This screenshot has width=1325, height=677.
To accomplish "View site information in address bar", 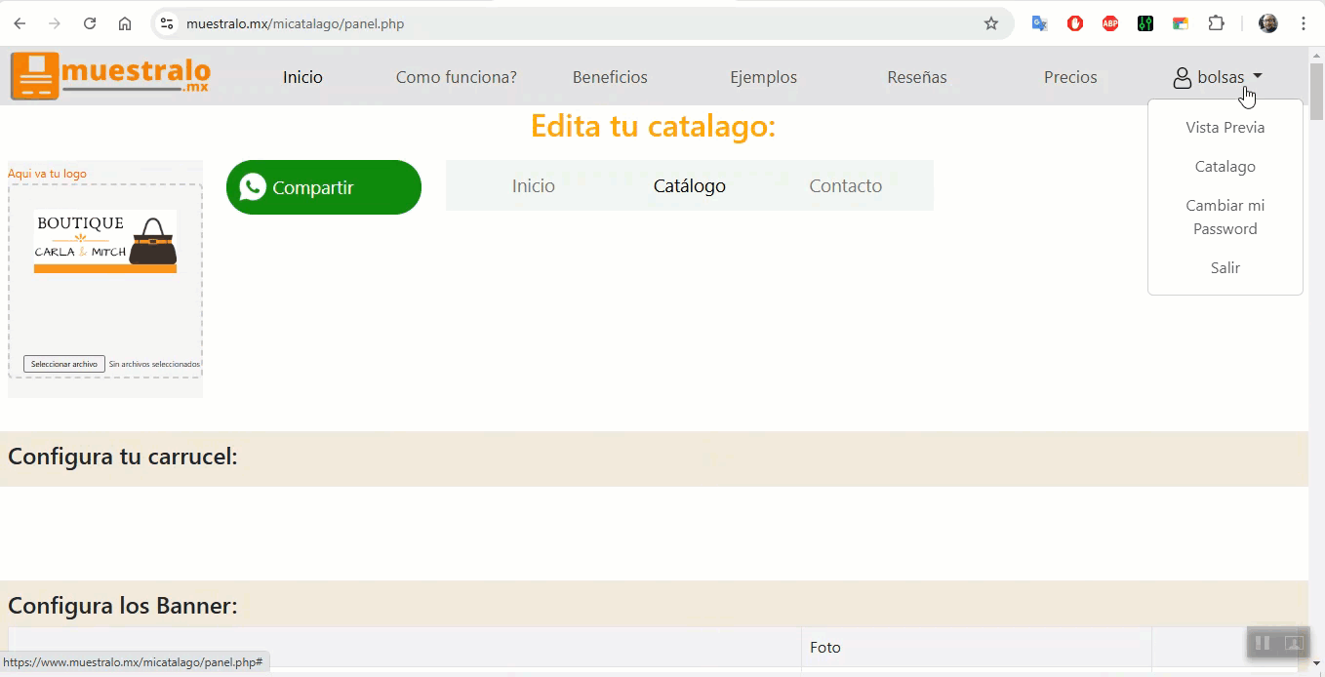I will tap(167, 23).
